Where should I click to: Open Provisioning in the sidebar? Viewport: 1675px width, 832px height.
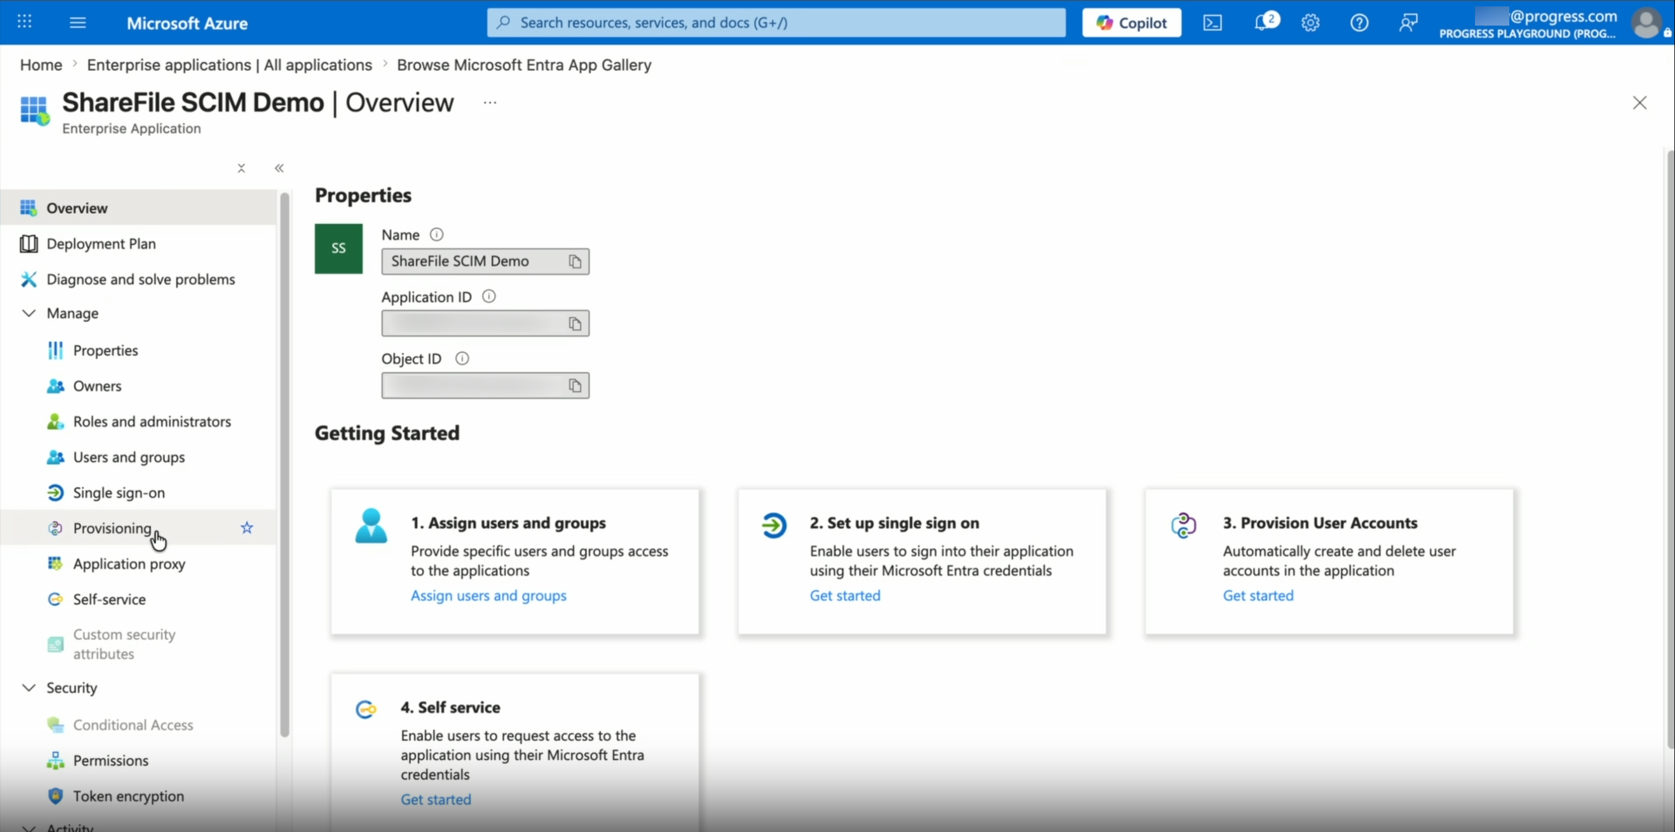(138, 528)
